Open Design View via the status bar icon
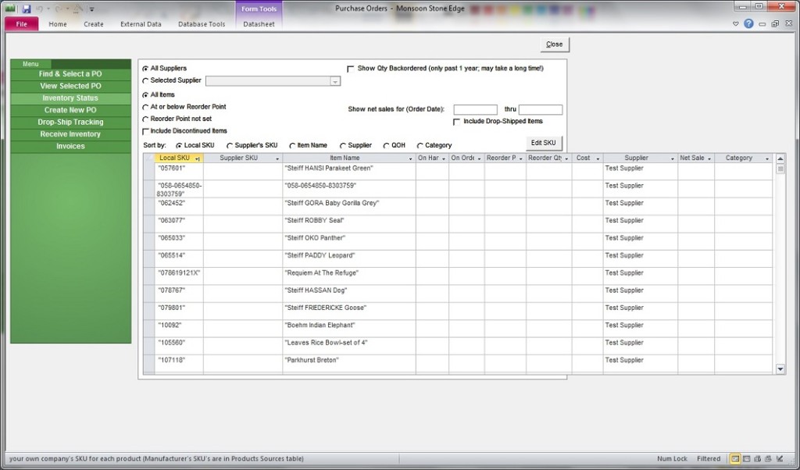This screenshot has height=470, width=800. pyautogui.click(x=779, y=458)
